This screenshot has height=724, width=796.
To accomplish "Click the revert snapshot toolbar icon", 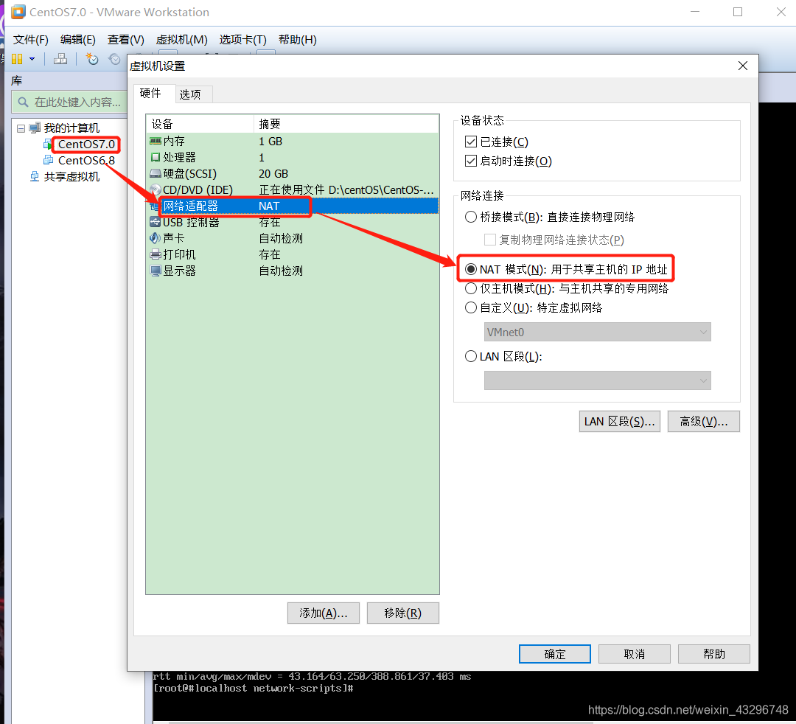I will [115, 60].
